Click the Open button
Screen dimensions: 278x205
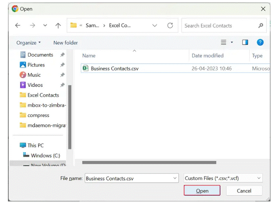click(x=202, y=191)
